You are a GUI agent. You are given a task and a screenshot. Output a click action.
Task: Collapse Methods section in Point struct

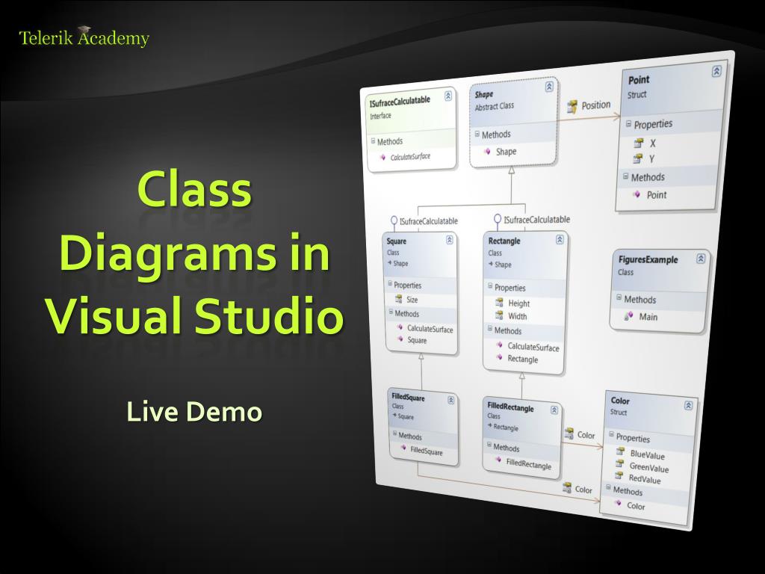[x=625, y=176]
